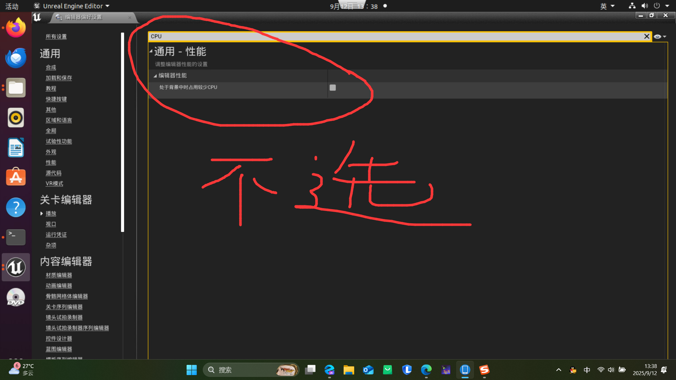Click the CPU settings search field

396,36
